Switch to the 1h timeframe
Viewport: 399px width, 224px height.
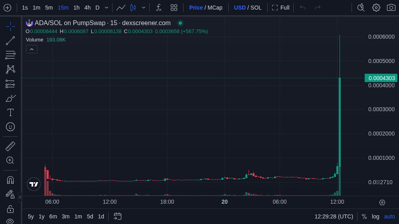[76, 8]
